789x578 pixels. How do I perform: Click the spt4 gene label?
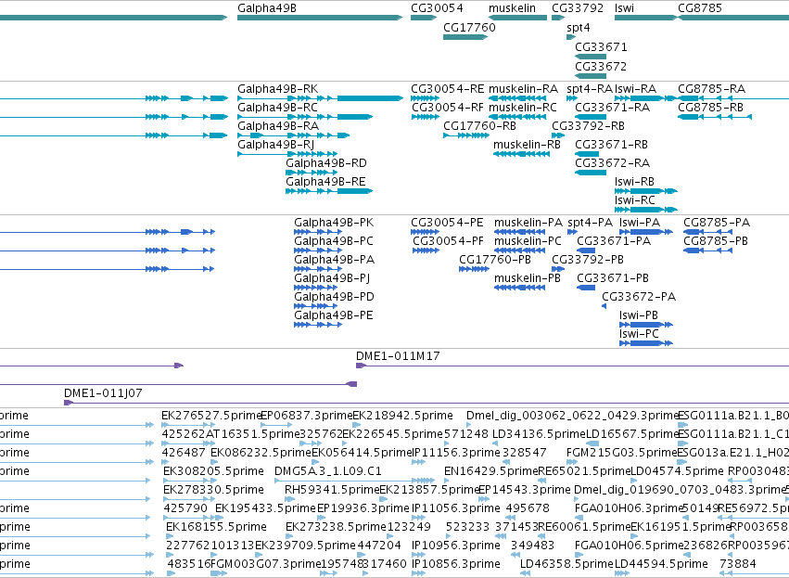(x=579, y=28)
